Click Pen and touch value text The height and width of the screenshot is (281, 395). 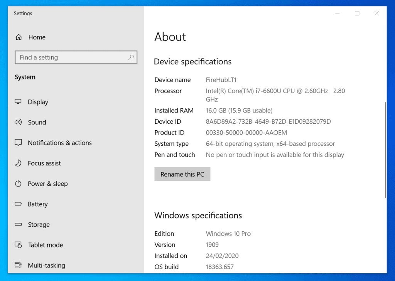click(275, 155)
